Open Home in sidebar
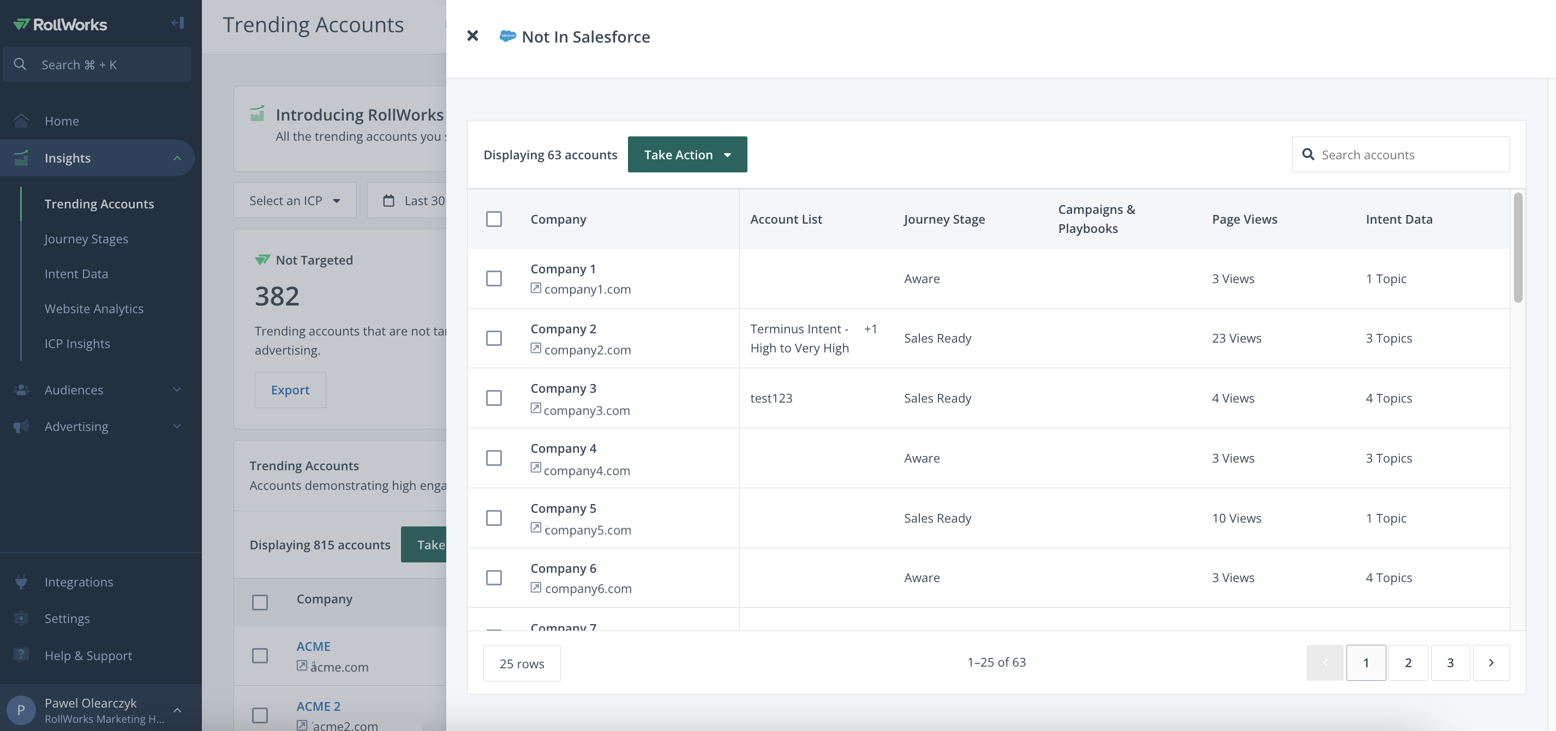 [62, 121]
